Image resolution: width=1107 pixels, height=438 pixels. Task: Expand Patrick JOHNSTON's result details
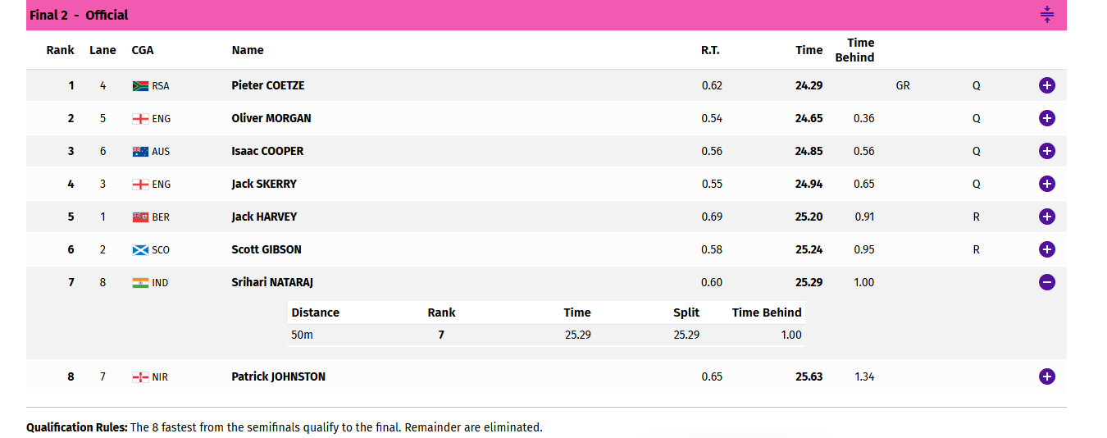[1046, 376]
